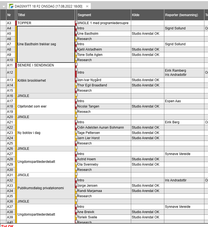The width and height of the screenshot is (208, 227).
Task: Select row number A21
Action: tap(11, 122)
